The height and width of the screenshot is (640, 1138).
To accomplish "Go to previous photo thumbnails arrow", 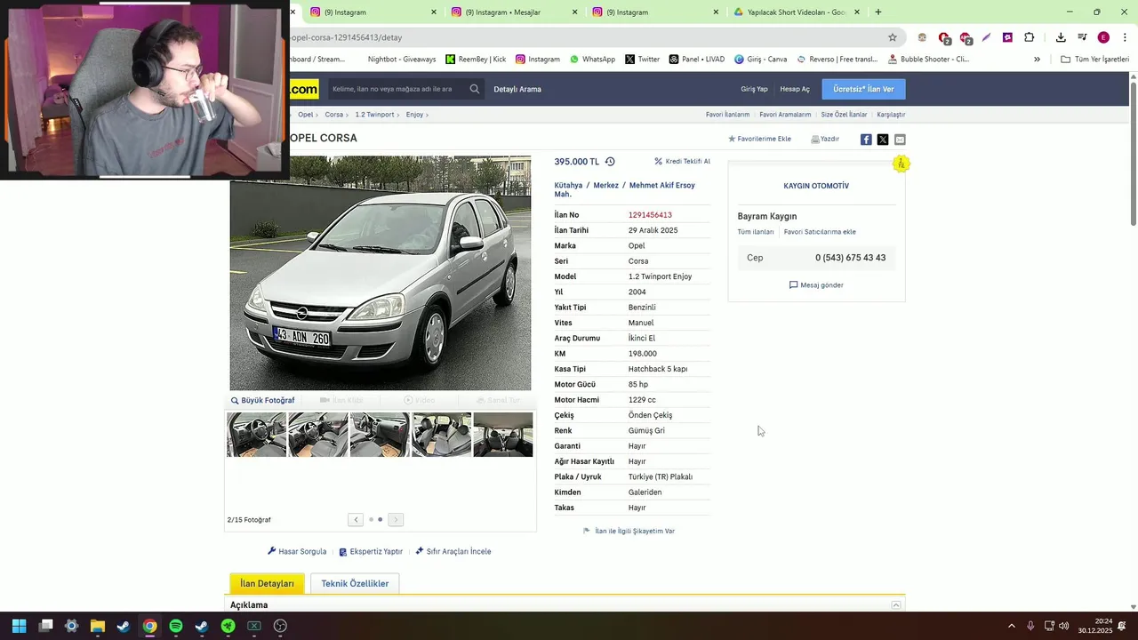I will coord(356,520).
